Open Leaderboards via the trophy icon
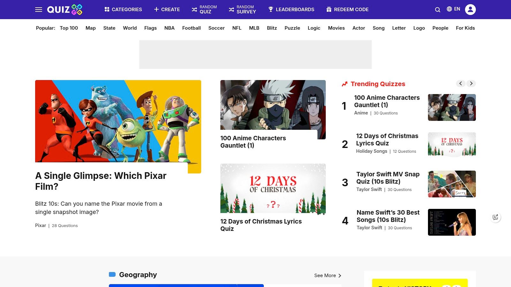This screenshot has height=287, width=511. (x=271, y=10)
